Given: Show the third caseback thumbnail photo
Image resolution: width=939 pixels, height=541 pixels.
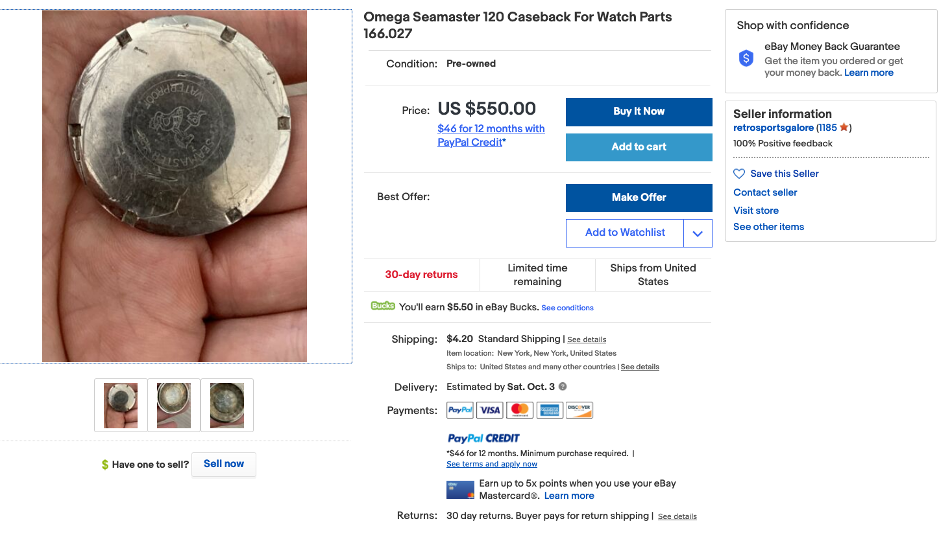Looking at the screenshot, I should tap(227, 406).
